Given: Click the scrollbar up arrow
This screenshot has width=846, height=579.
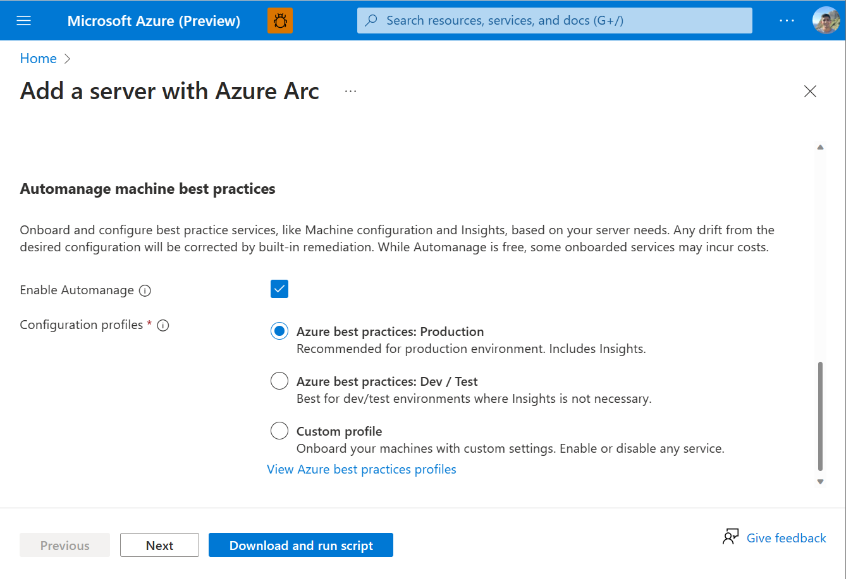Looking at the screenshot, I should point(820,147).
